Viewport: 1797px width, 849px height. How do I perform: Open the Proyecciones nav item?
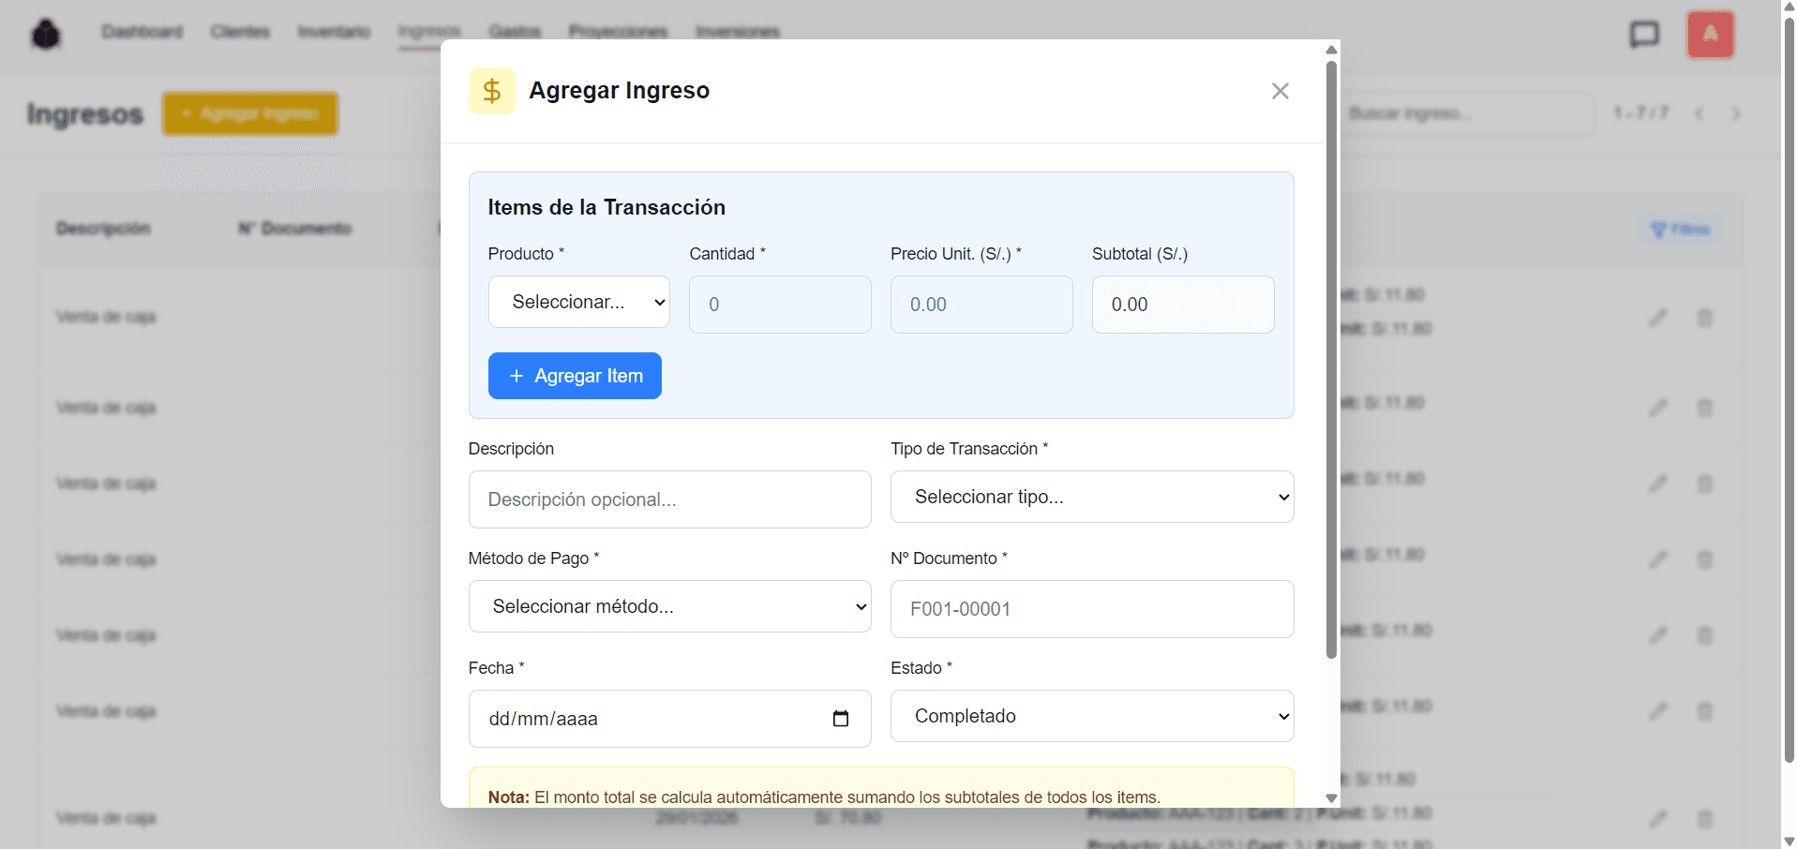618,32
